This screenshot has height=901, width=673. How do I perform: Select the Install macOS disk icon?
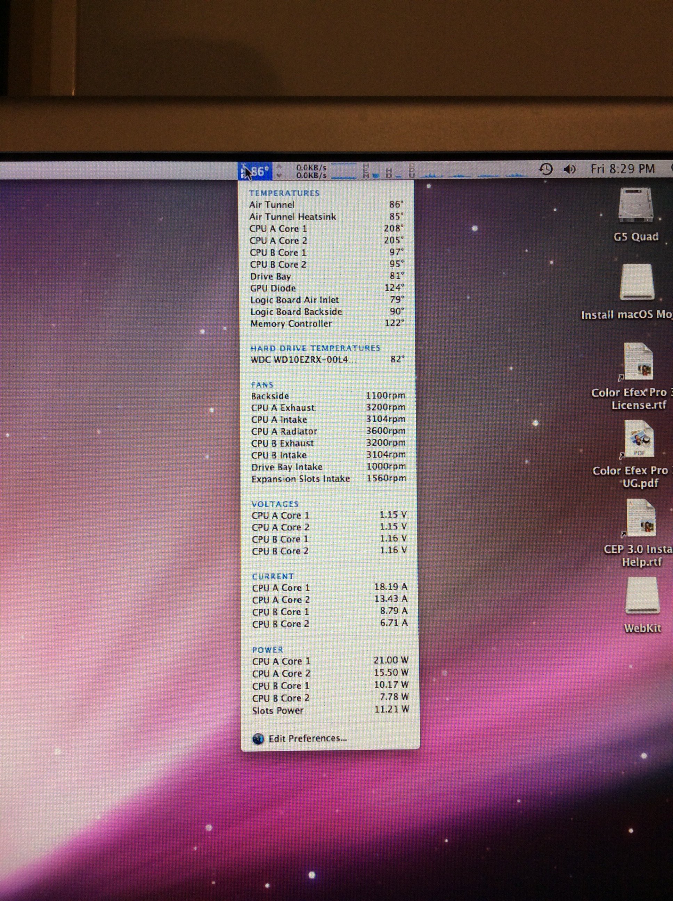pyautogui.click(x=637, y=283)
